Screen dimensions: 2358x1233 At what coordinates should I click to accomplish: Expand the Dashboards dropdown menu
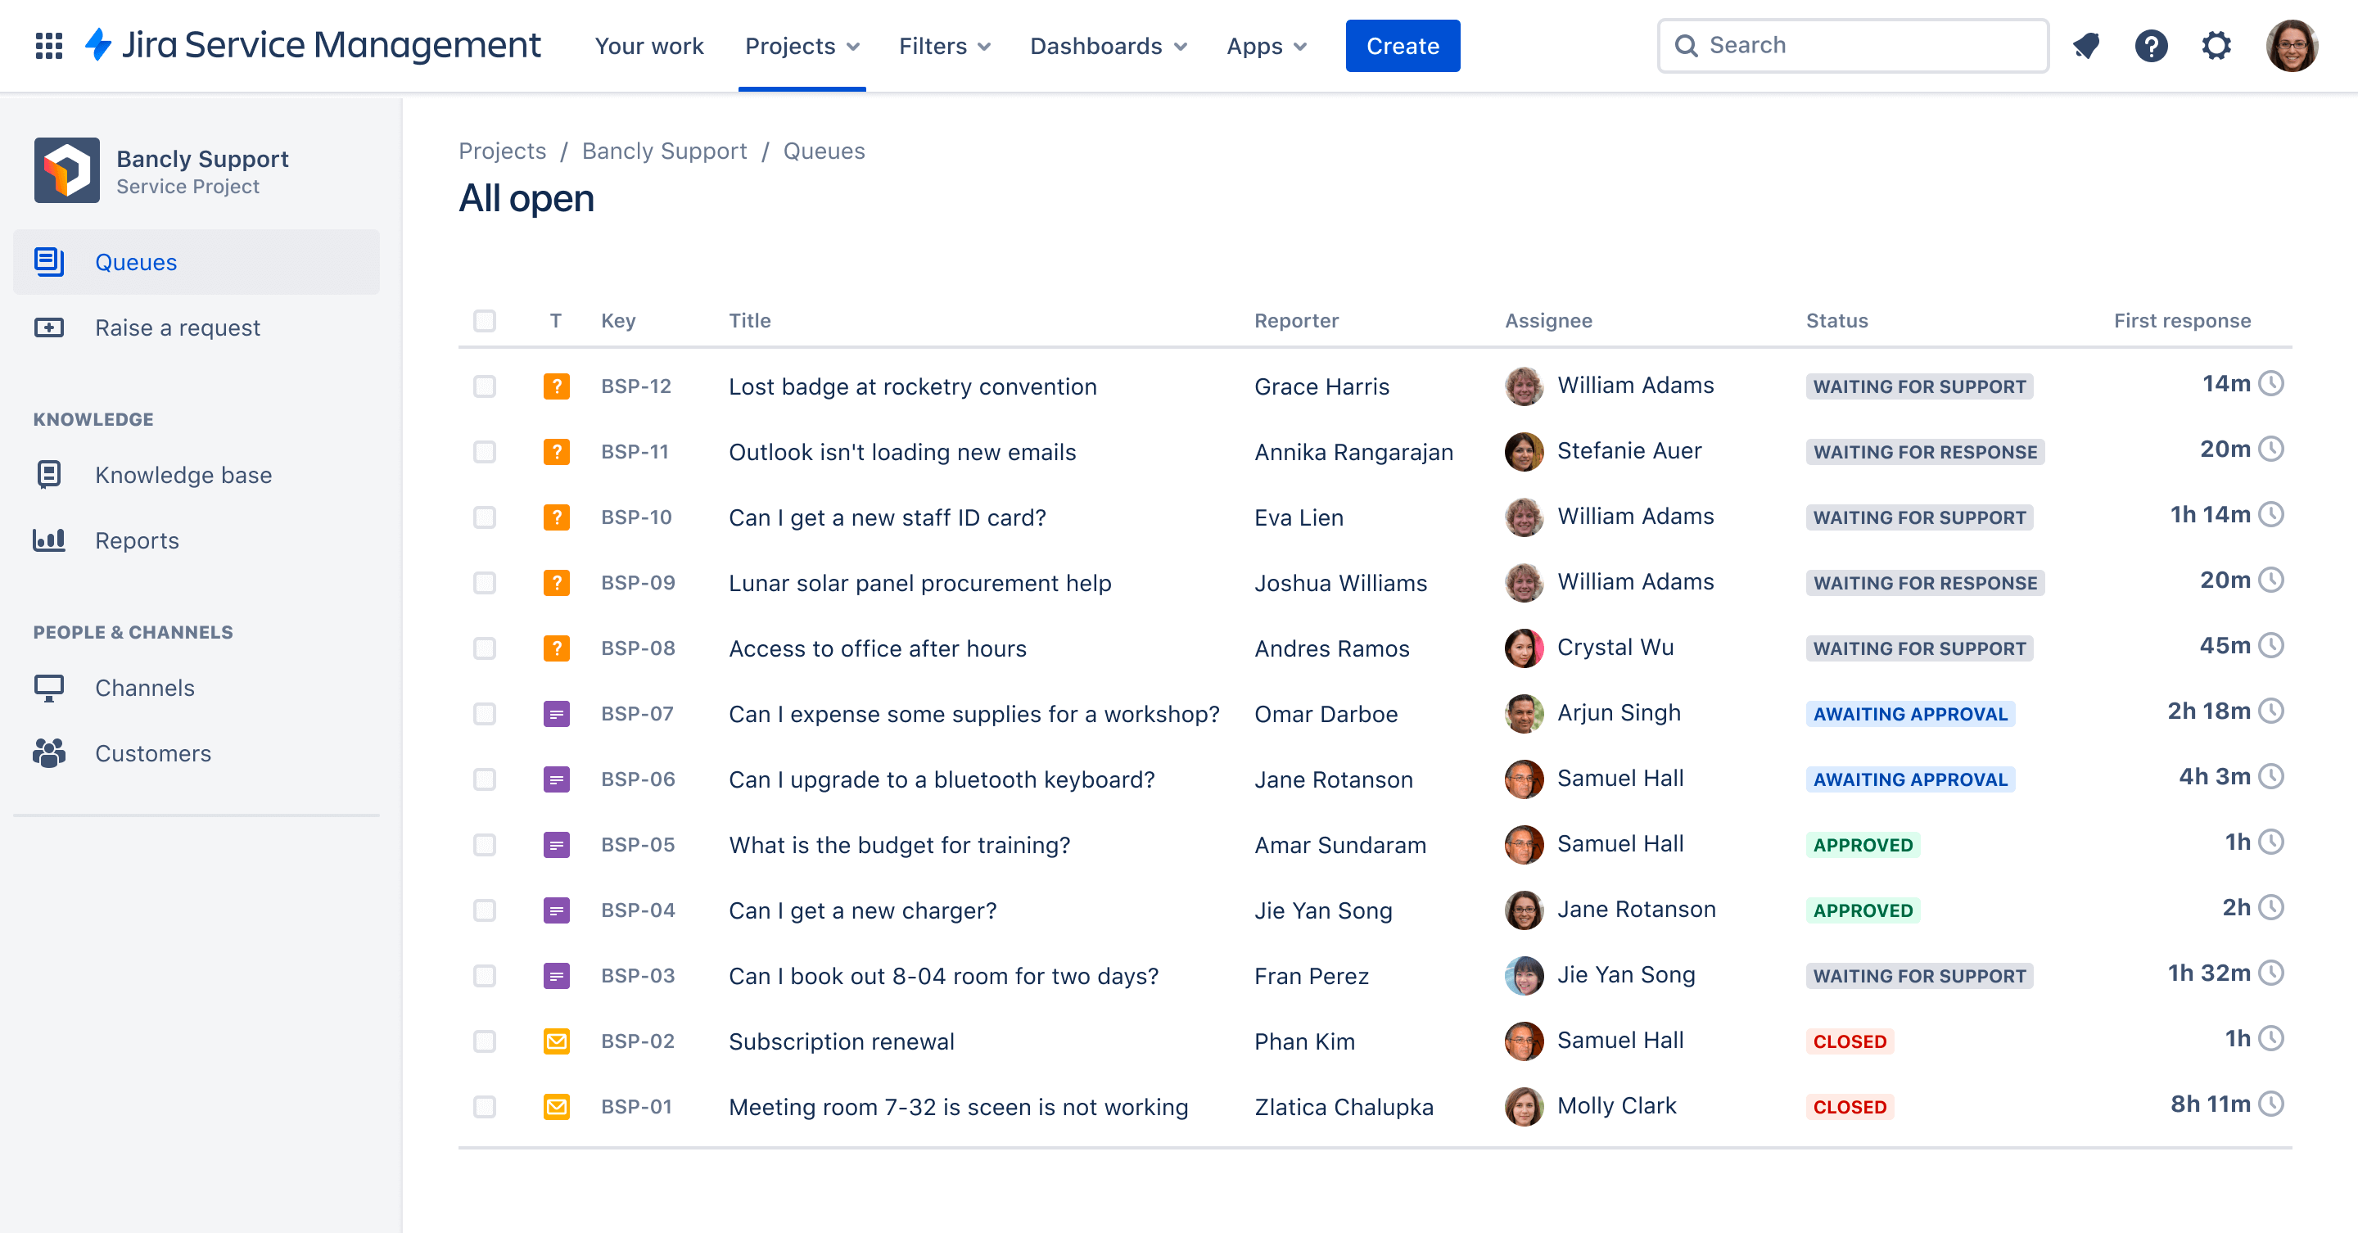[1107, 45]
